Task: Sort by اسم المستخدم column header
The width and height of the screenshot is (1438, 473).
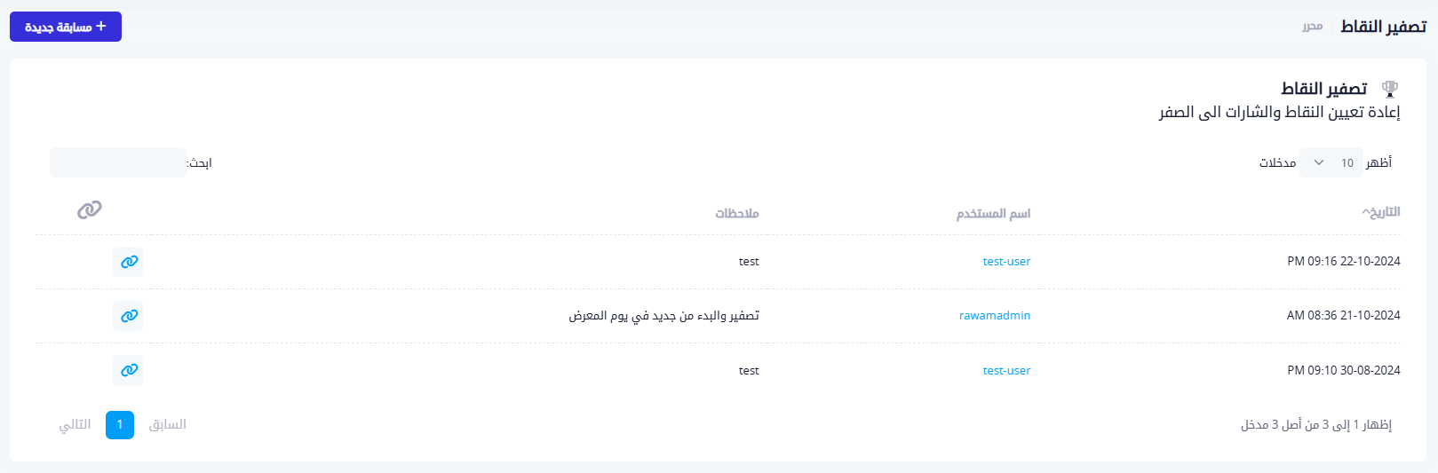Action: 993,214
